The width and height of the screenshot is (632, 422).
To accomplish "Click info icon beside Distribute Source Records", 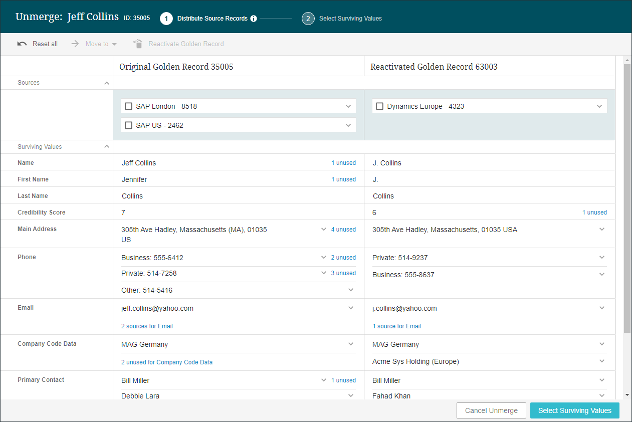I will coord(254,19).
